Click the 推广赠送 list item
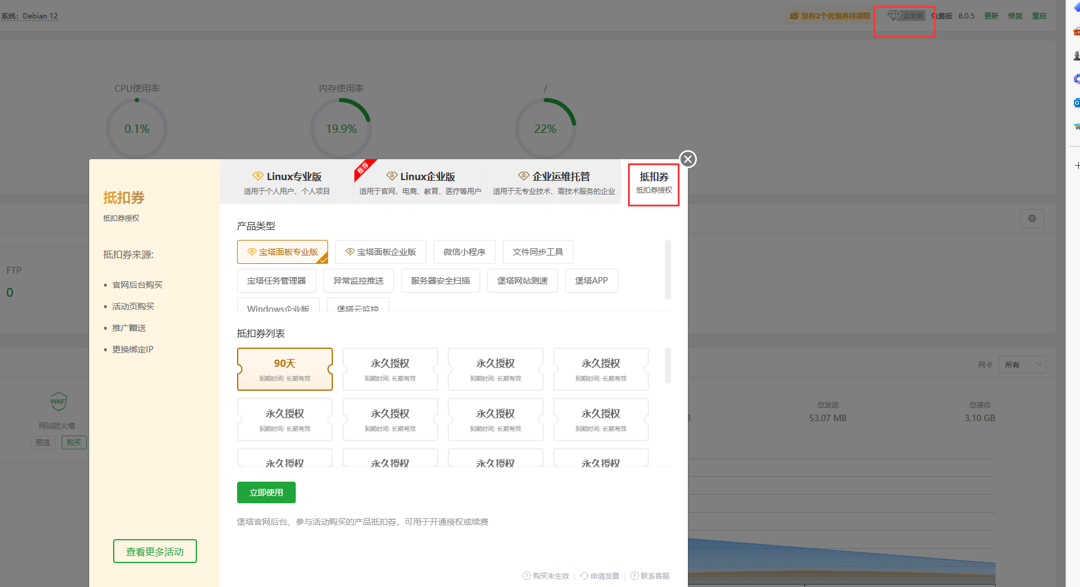 pyautogui.click(x=129, y=328)
